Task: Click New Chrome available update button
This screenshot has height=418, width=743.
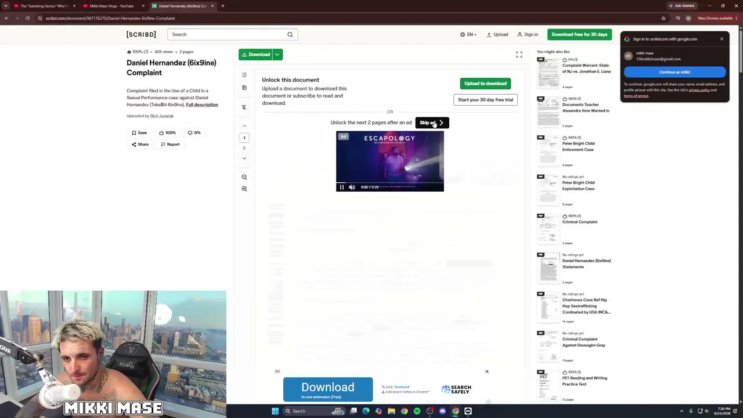Action: 717,18
